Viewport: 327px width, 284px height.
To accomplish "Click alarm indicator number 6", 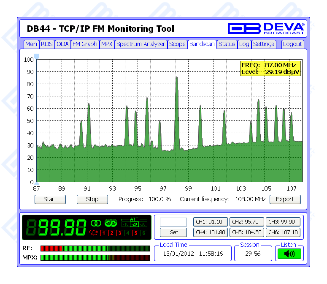I will pos(143,233).
